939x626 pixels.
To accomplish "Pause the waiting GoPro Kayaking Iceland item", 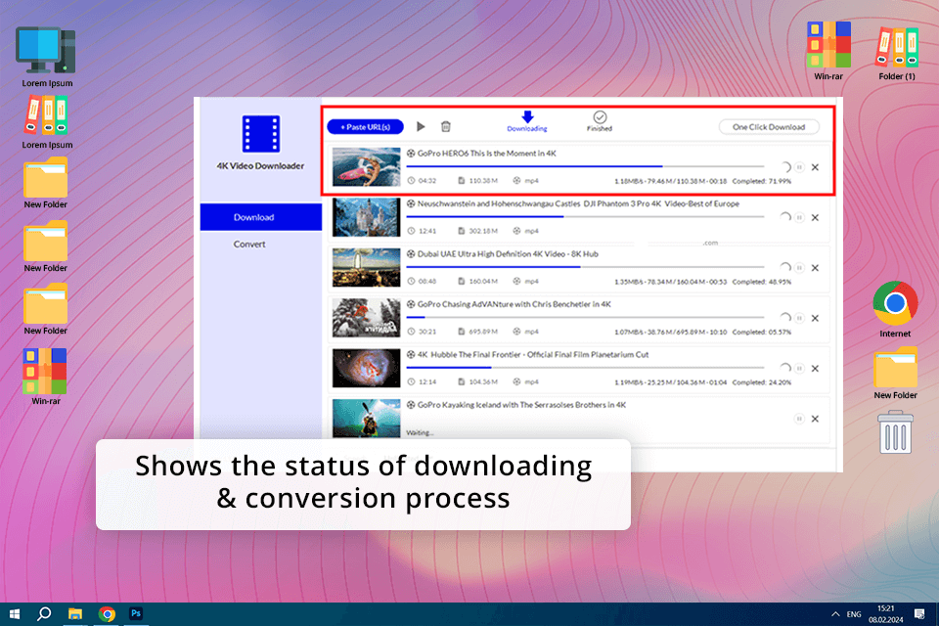I will click(799, 419).
